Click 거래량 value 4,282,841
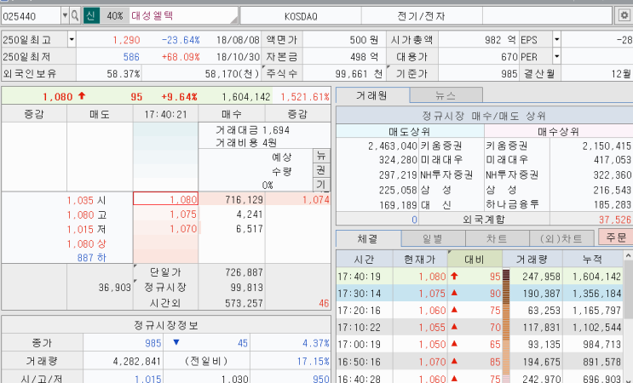The width and height of the screenshot is (633, 383). click(x=137, y=361)
